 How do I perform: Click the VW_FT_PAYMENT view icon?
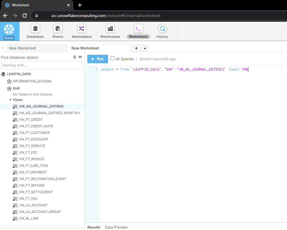click(x=15, y=172)
